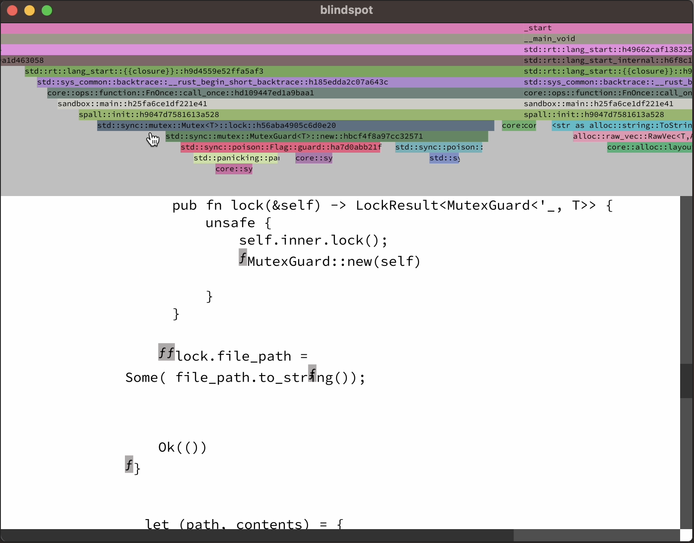Select the Mutex<T>::lock flame graph bar
The image size is (694, 543).
coord(295,126)
